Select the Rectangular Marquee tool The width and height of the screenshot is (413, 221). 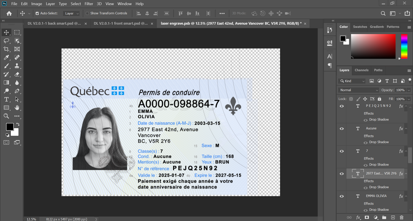click(x=17, y=32)
